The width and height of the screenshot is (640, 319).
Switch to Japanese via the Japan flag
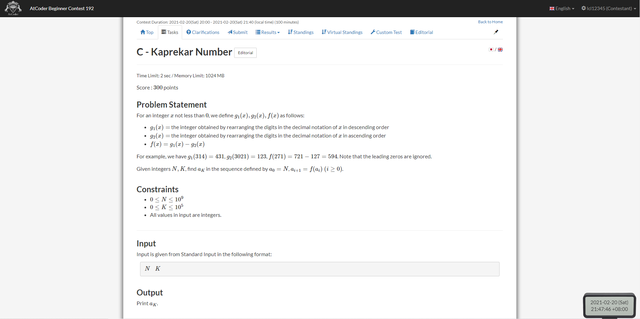(491, 49)
